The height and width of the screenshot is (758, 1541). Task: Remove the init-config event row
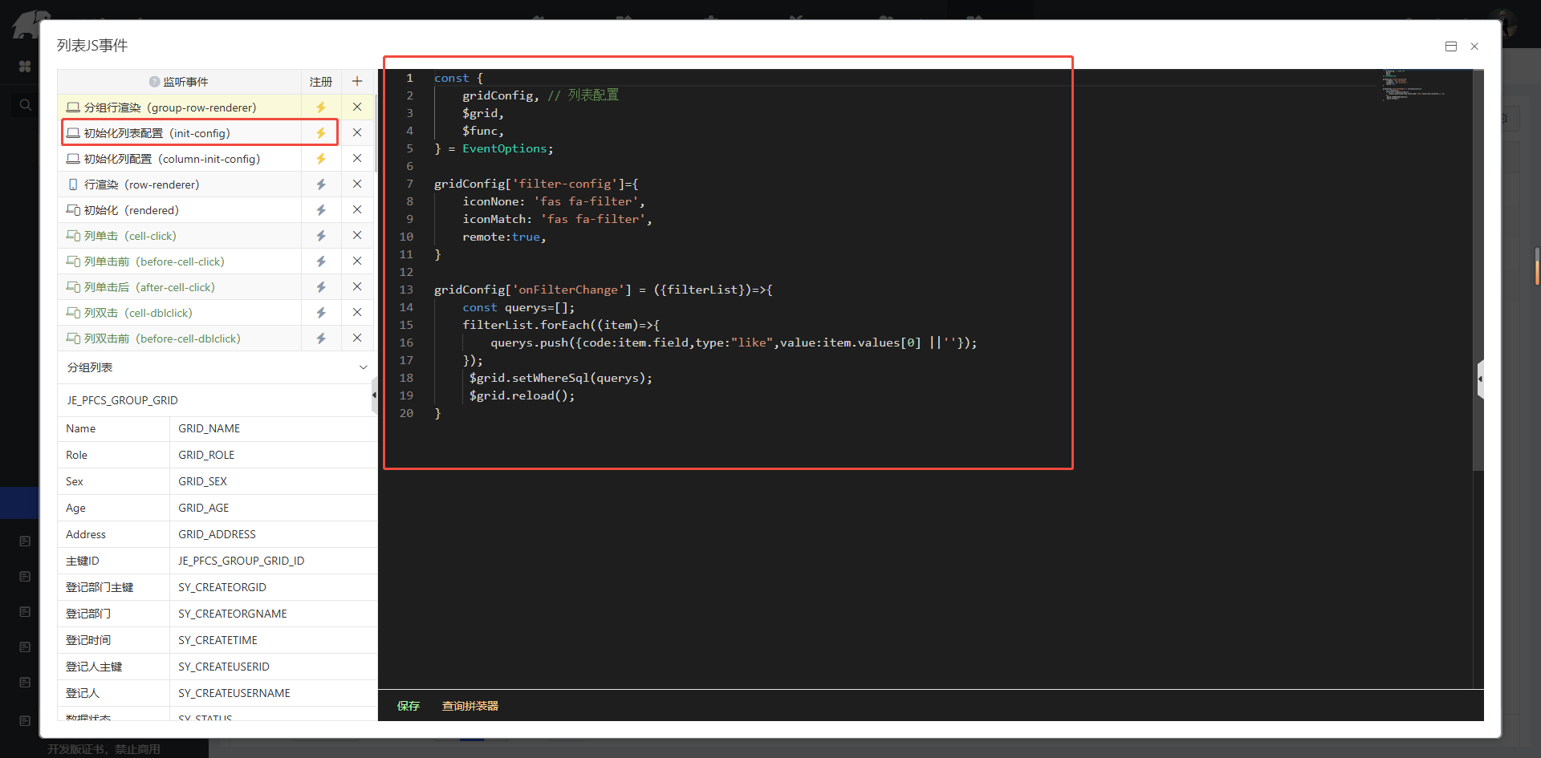coord(357,132)
